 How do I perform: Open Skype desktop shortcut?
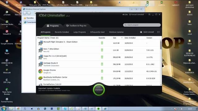point(7,52)
